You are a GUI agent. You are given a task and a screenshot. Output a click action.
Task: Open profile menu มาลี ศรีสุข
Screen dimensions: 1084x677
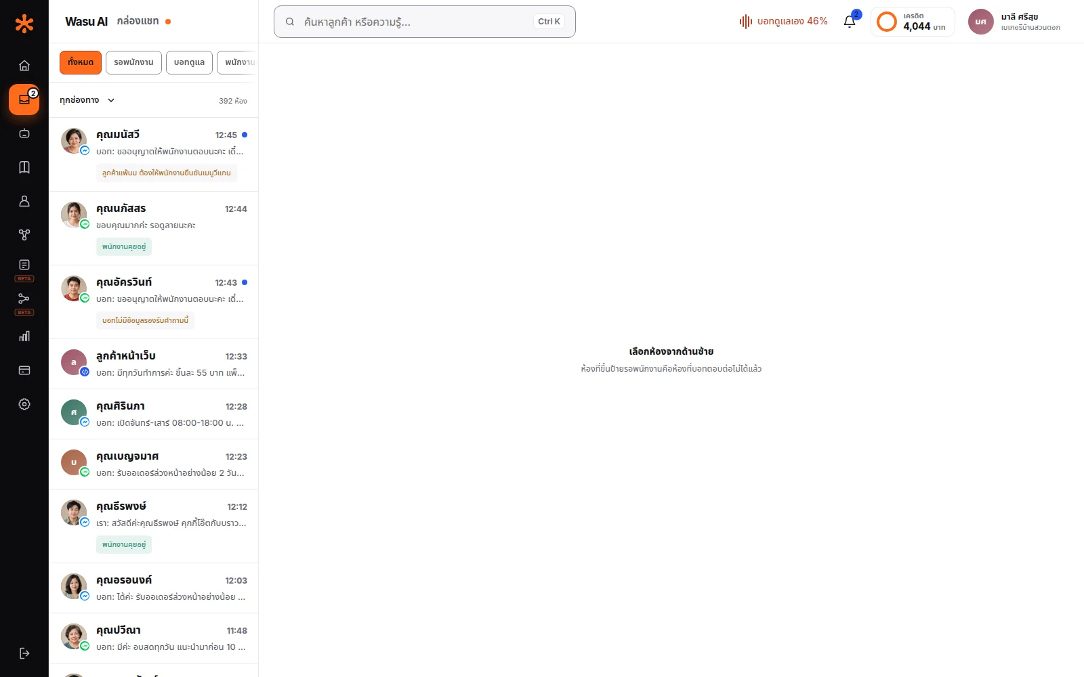(x=1015, y=22)
